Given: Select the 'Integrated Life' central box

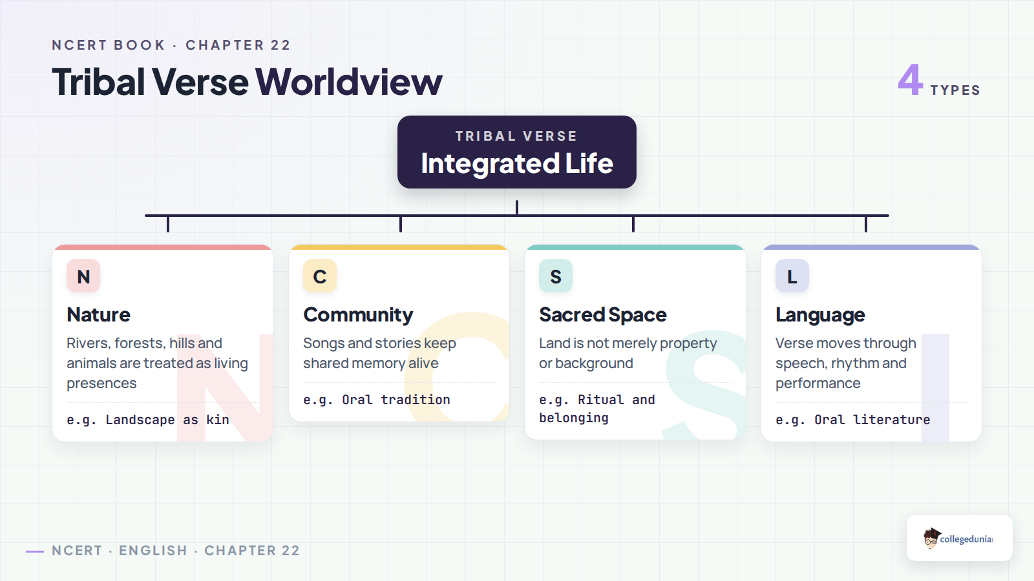Looking at the screenshot, I should 517,152.
